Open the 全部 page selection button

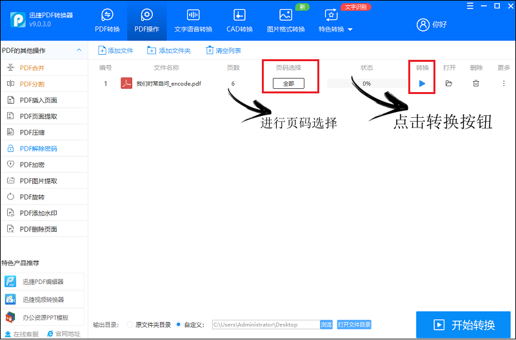coord(288,84)
